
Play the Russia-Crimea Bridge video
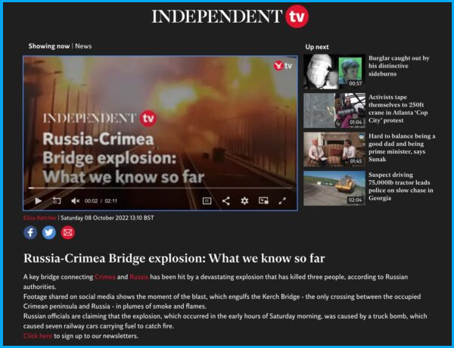click(39, 200)
